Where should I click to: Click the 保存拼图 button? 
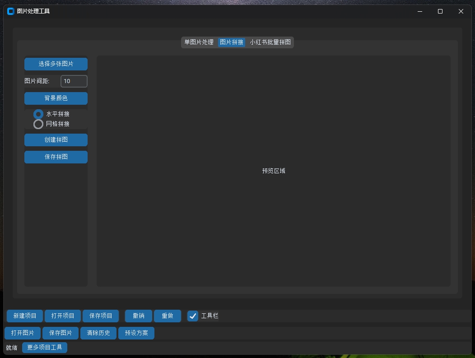[56, 157]
